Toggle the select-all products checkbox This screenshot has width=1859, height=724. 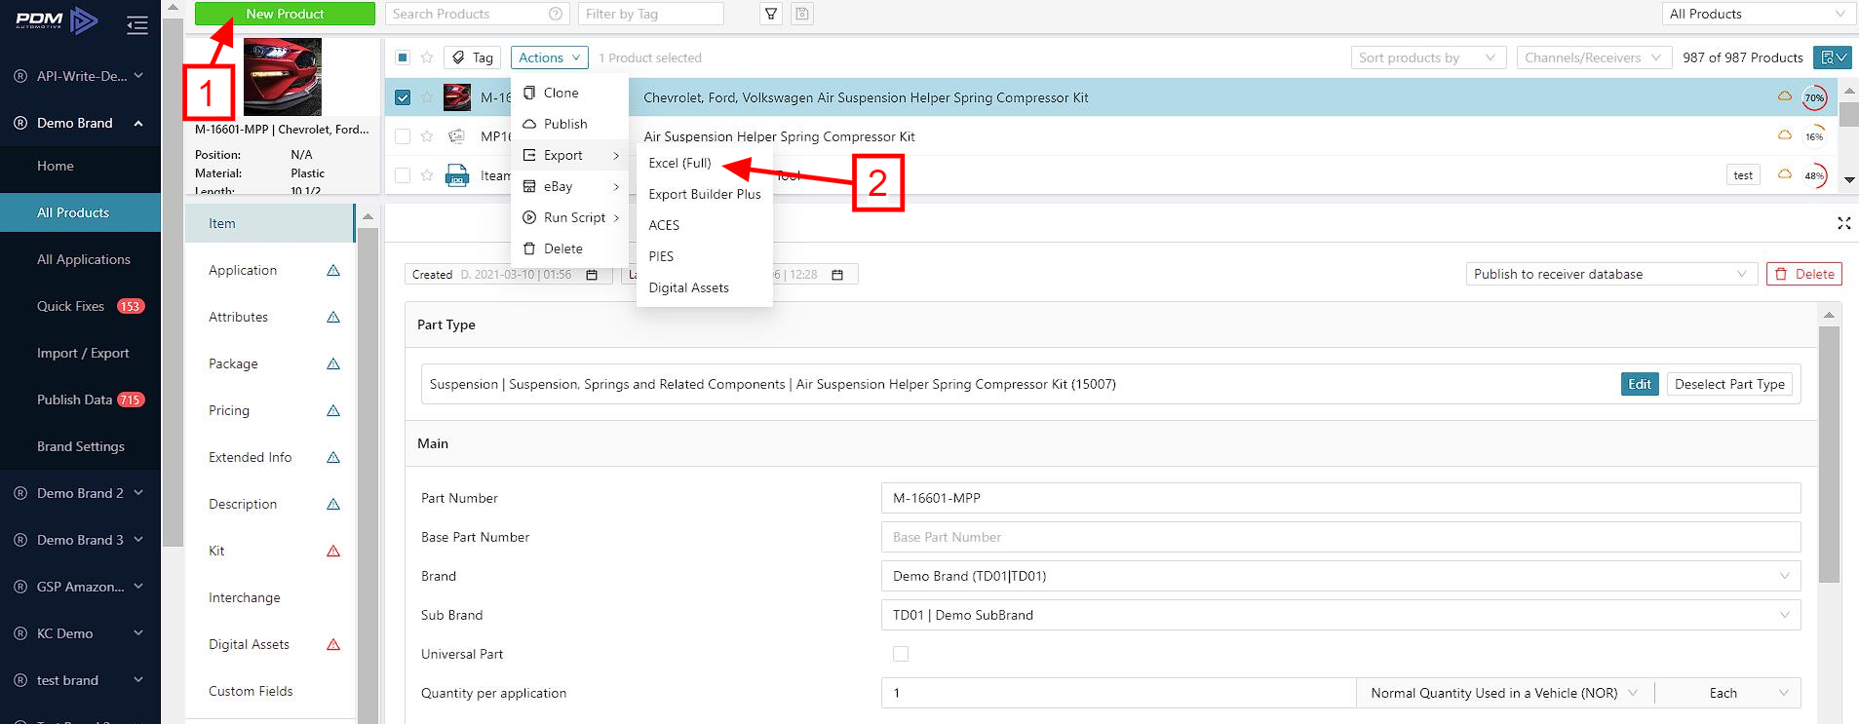pos(403,57)
